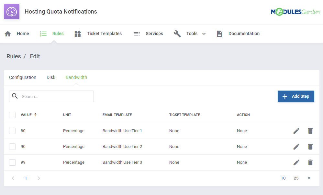323x195 pixels.
Task: Open the ModulesGarden logo link
Action: click(295, 12)
